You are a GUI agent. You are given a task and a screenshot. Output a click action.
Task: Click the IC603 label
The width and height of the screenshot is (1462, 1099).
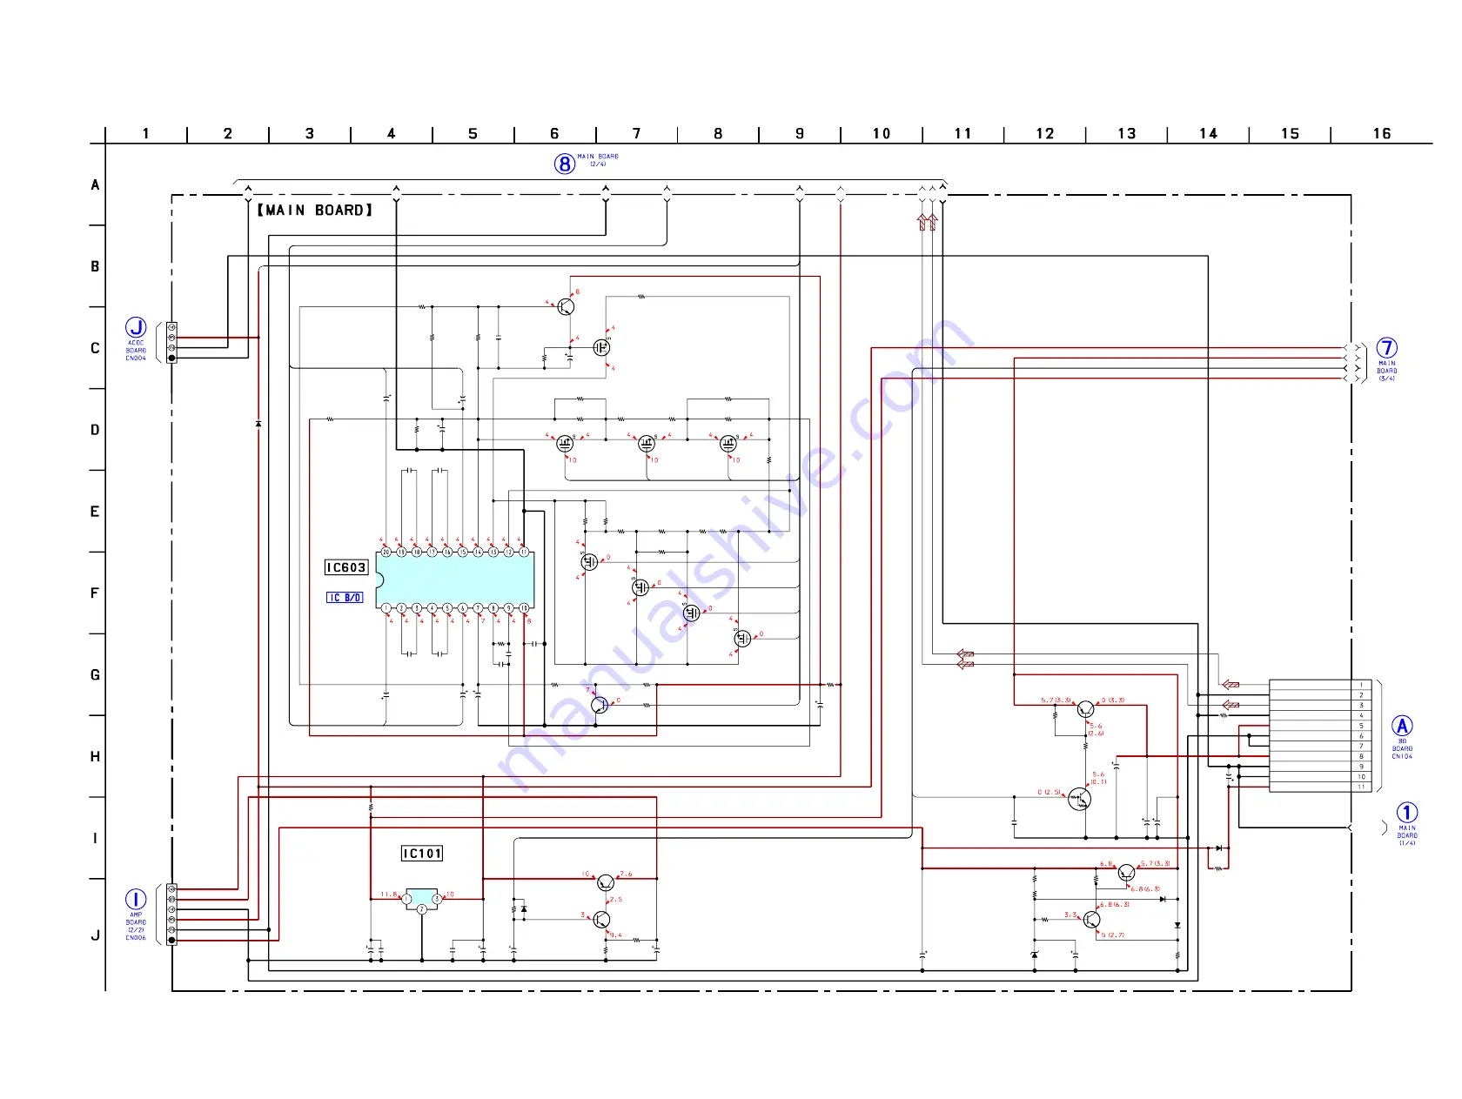tap(346, 567)
